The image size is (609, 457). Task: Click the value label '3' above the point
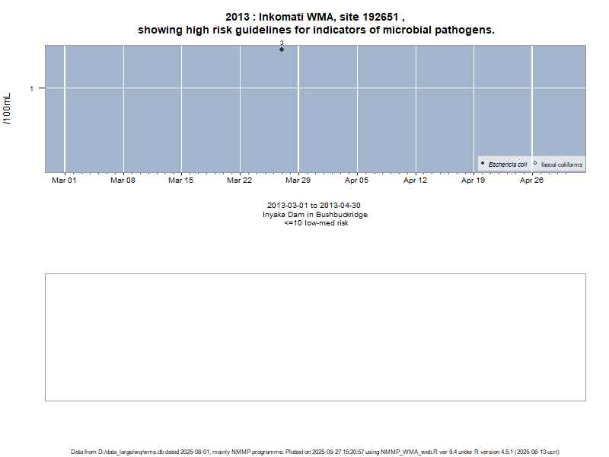(x=282, y=43)
